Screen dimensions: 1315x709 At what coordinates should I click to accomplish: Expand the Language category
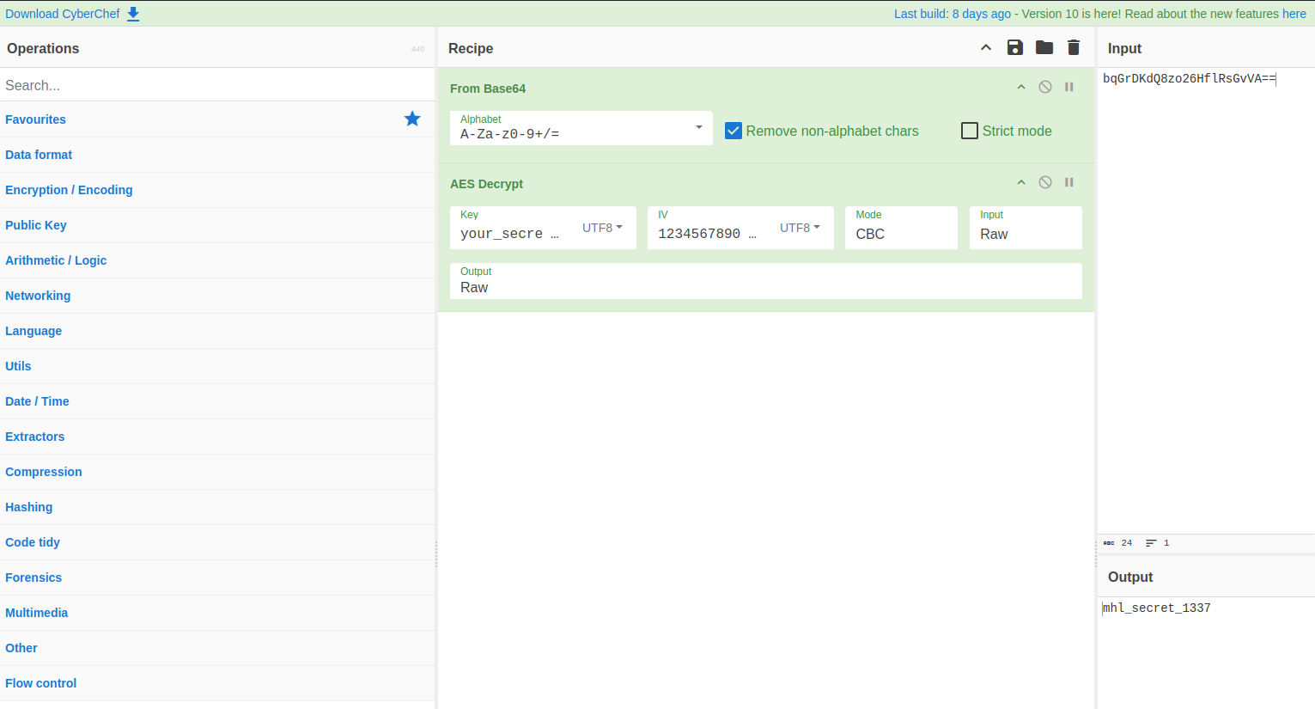point(217,331)
